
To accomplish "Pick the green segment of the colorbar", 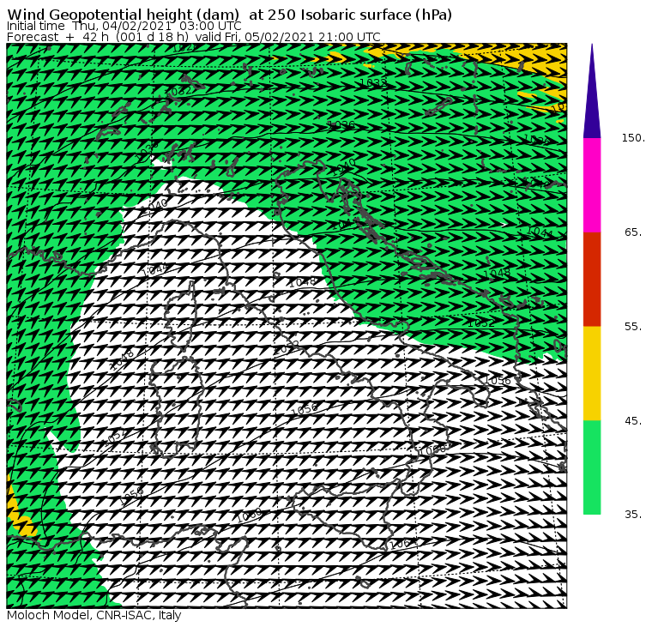I will click(x=592, y=467).
